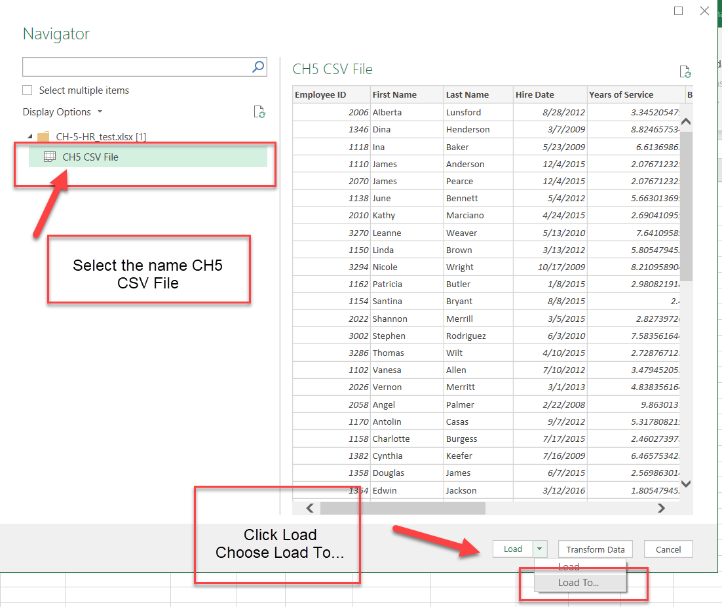Click the horizontal scrollbar thumb

(403, 508)
